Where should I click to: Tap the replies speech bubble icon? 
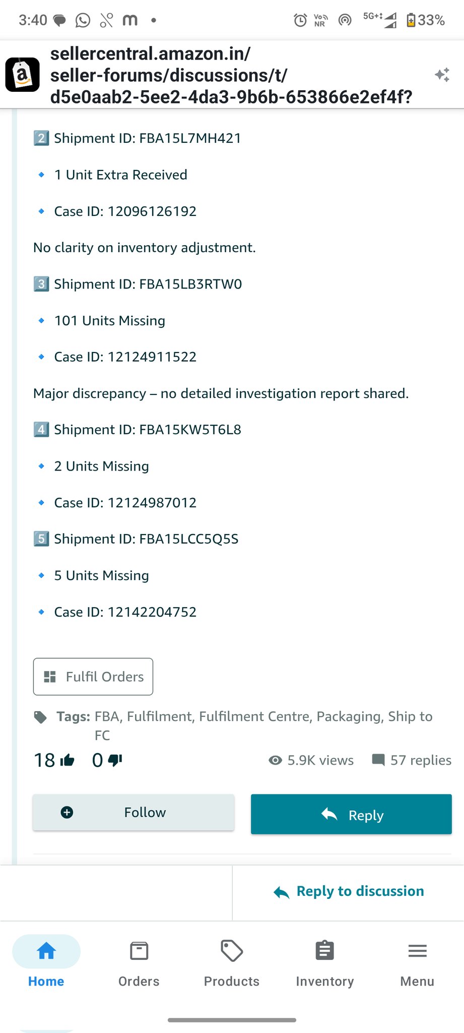[378, 760]
